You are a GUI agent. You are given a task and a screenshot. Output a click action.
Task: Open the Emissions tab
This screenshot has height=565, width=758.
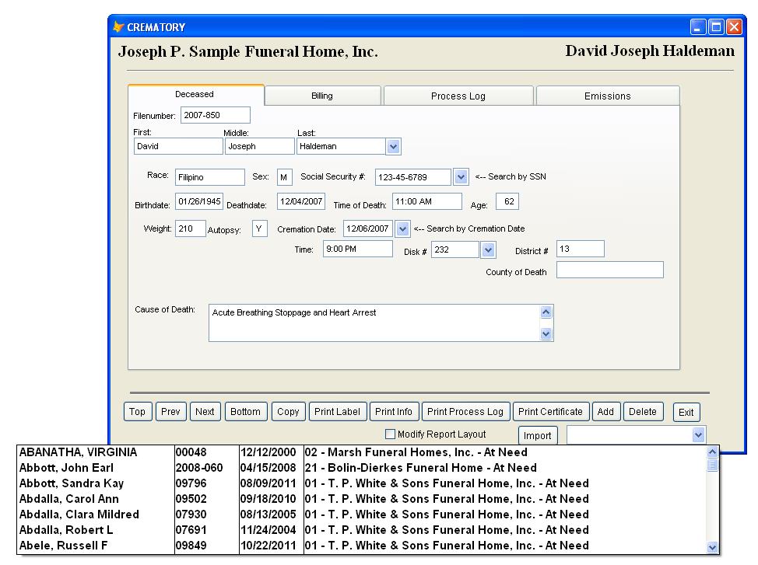[x=608, y=96]
